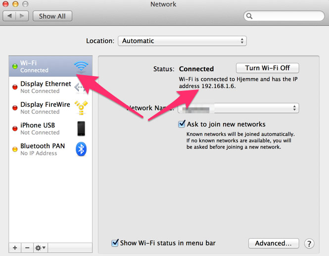Click yellow status dot beside Bluetooth PAN

coord(15,149)
